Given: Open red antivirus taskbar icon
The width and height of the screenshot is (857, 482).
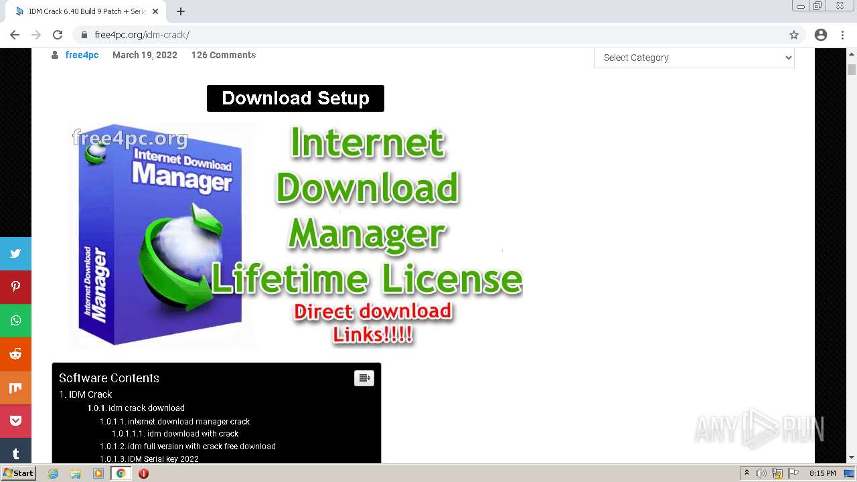Looking at the screenshot, I should (143, 473).
